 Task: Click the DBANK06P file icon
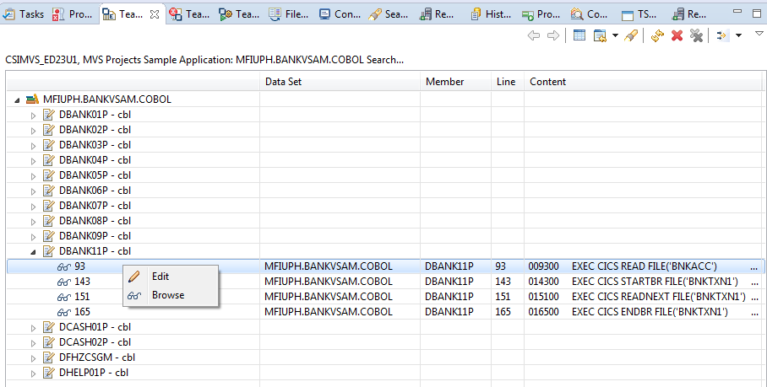48,191
